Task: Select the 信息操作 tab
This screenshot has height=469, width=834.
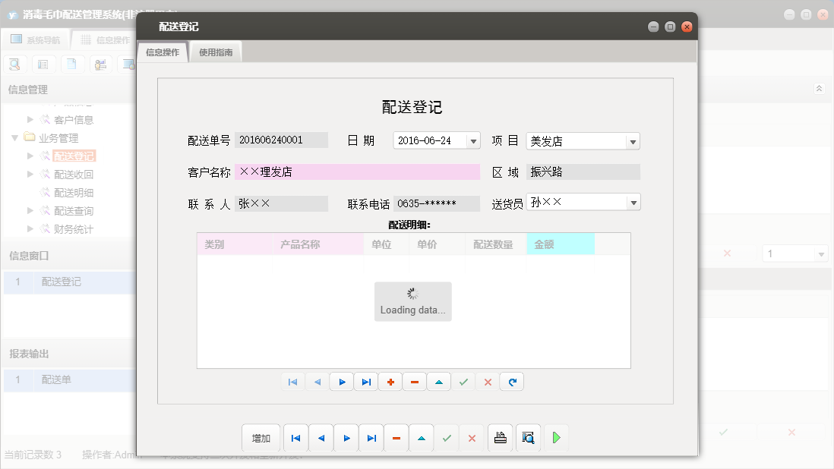Action: tap(162, 53)
